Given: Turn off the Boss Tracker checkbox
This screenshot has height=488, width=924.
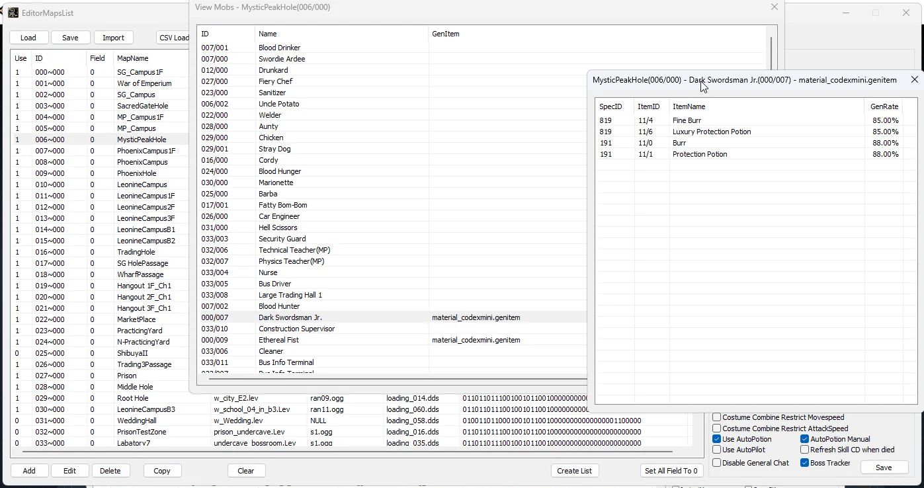Looking at the screenshot, I should click(805, 463).
